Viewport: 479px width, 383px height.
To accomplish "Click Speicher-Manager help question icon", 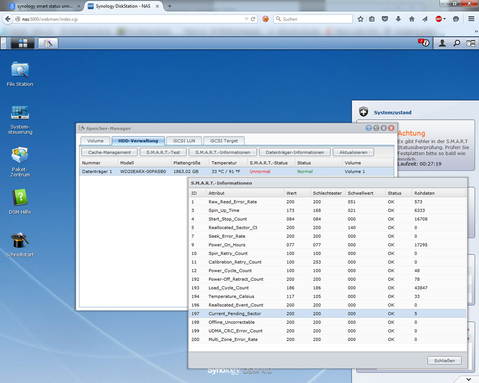I will [x=369, y=128].
